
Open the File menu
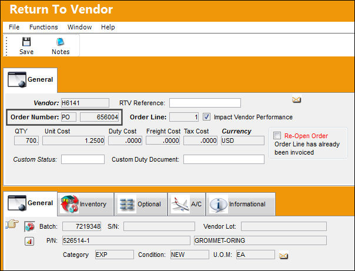(14, 27)
